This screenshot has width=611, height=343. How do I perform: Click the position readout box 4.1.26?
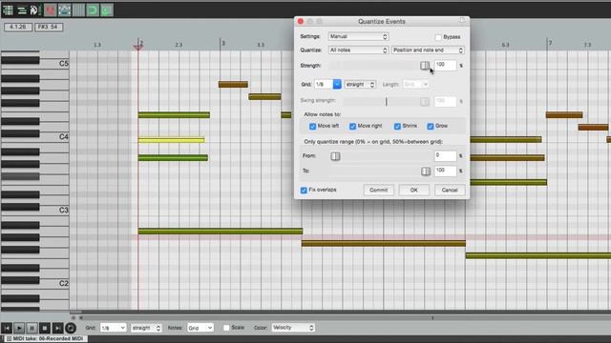pyautogui.click(x=18, y=27)
